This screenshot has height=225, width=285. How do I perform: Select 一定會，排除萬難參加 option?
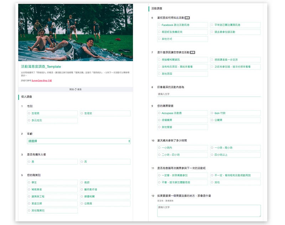pyautogui.click(x=182, y=175)
